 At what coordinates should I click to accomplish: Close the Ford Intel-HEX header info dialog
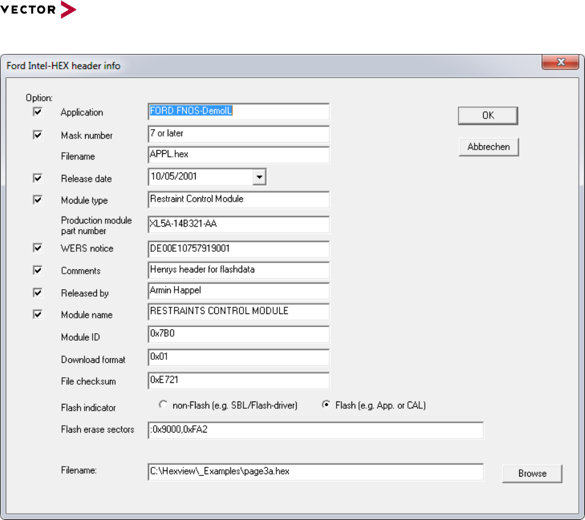coord(561,62)
